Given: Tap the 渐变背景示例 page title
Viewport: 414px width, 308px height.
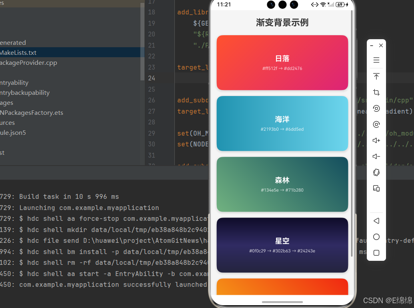Looking at the screenshot, I should [282, 22].
